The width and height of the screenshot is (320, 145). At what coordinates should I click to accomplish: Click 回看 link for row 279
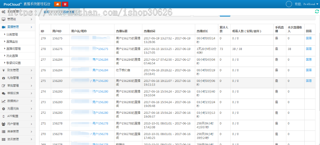pyautogui.click(x=308, y=38)
